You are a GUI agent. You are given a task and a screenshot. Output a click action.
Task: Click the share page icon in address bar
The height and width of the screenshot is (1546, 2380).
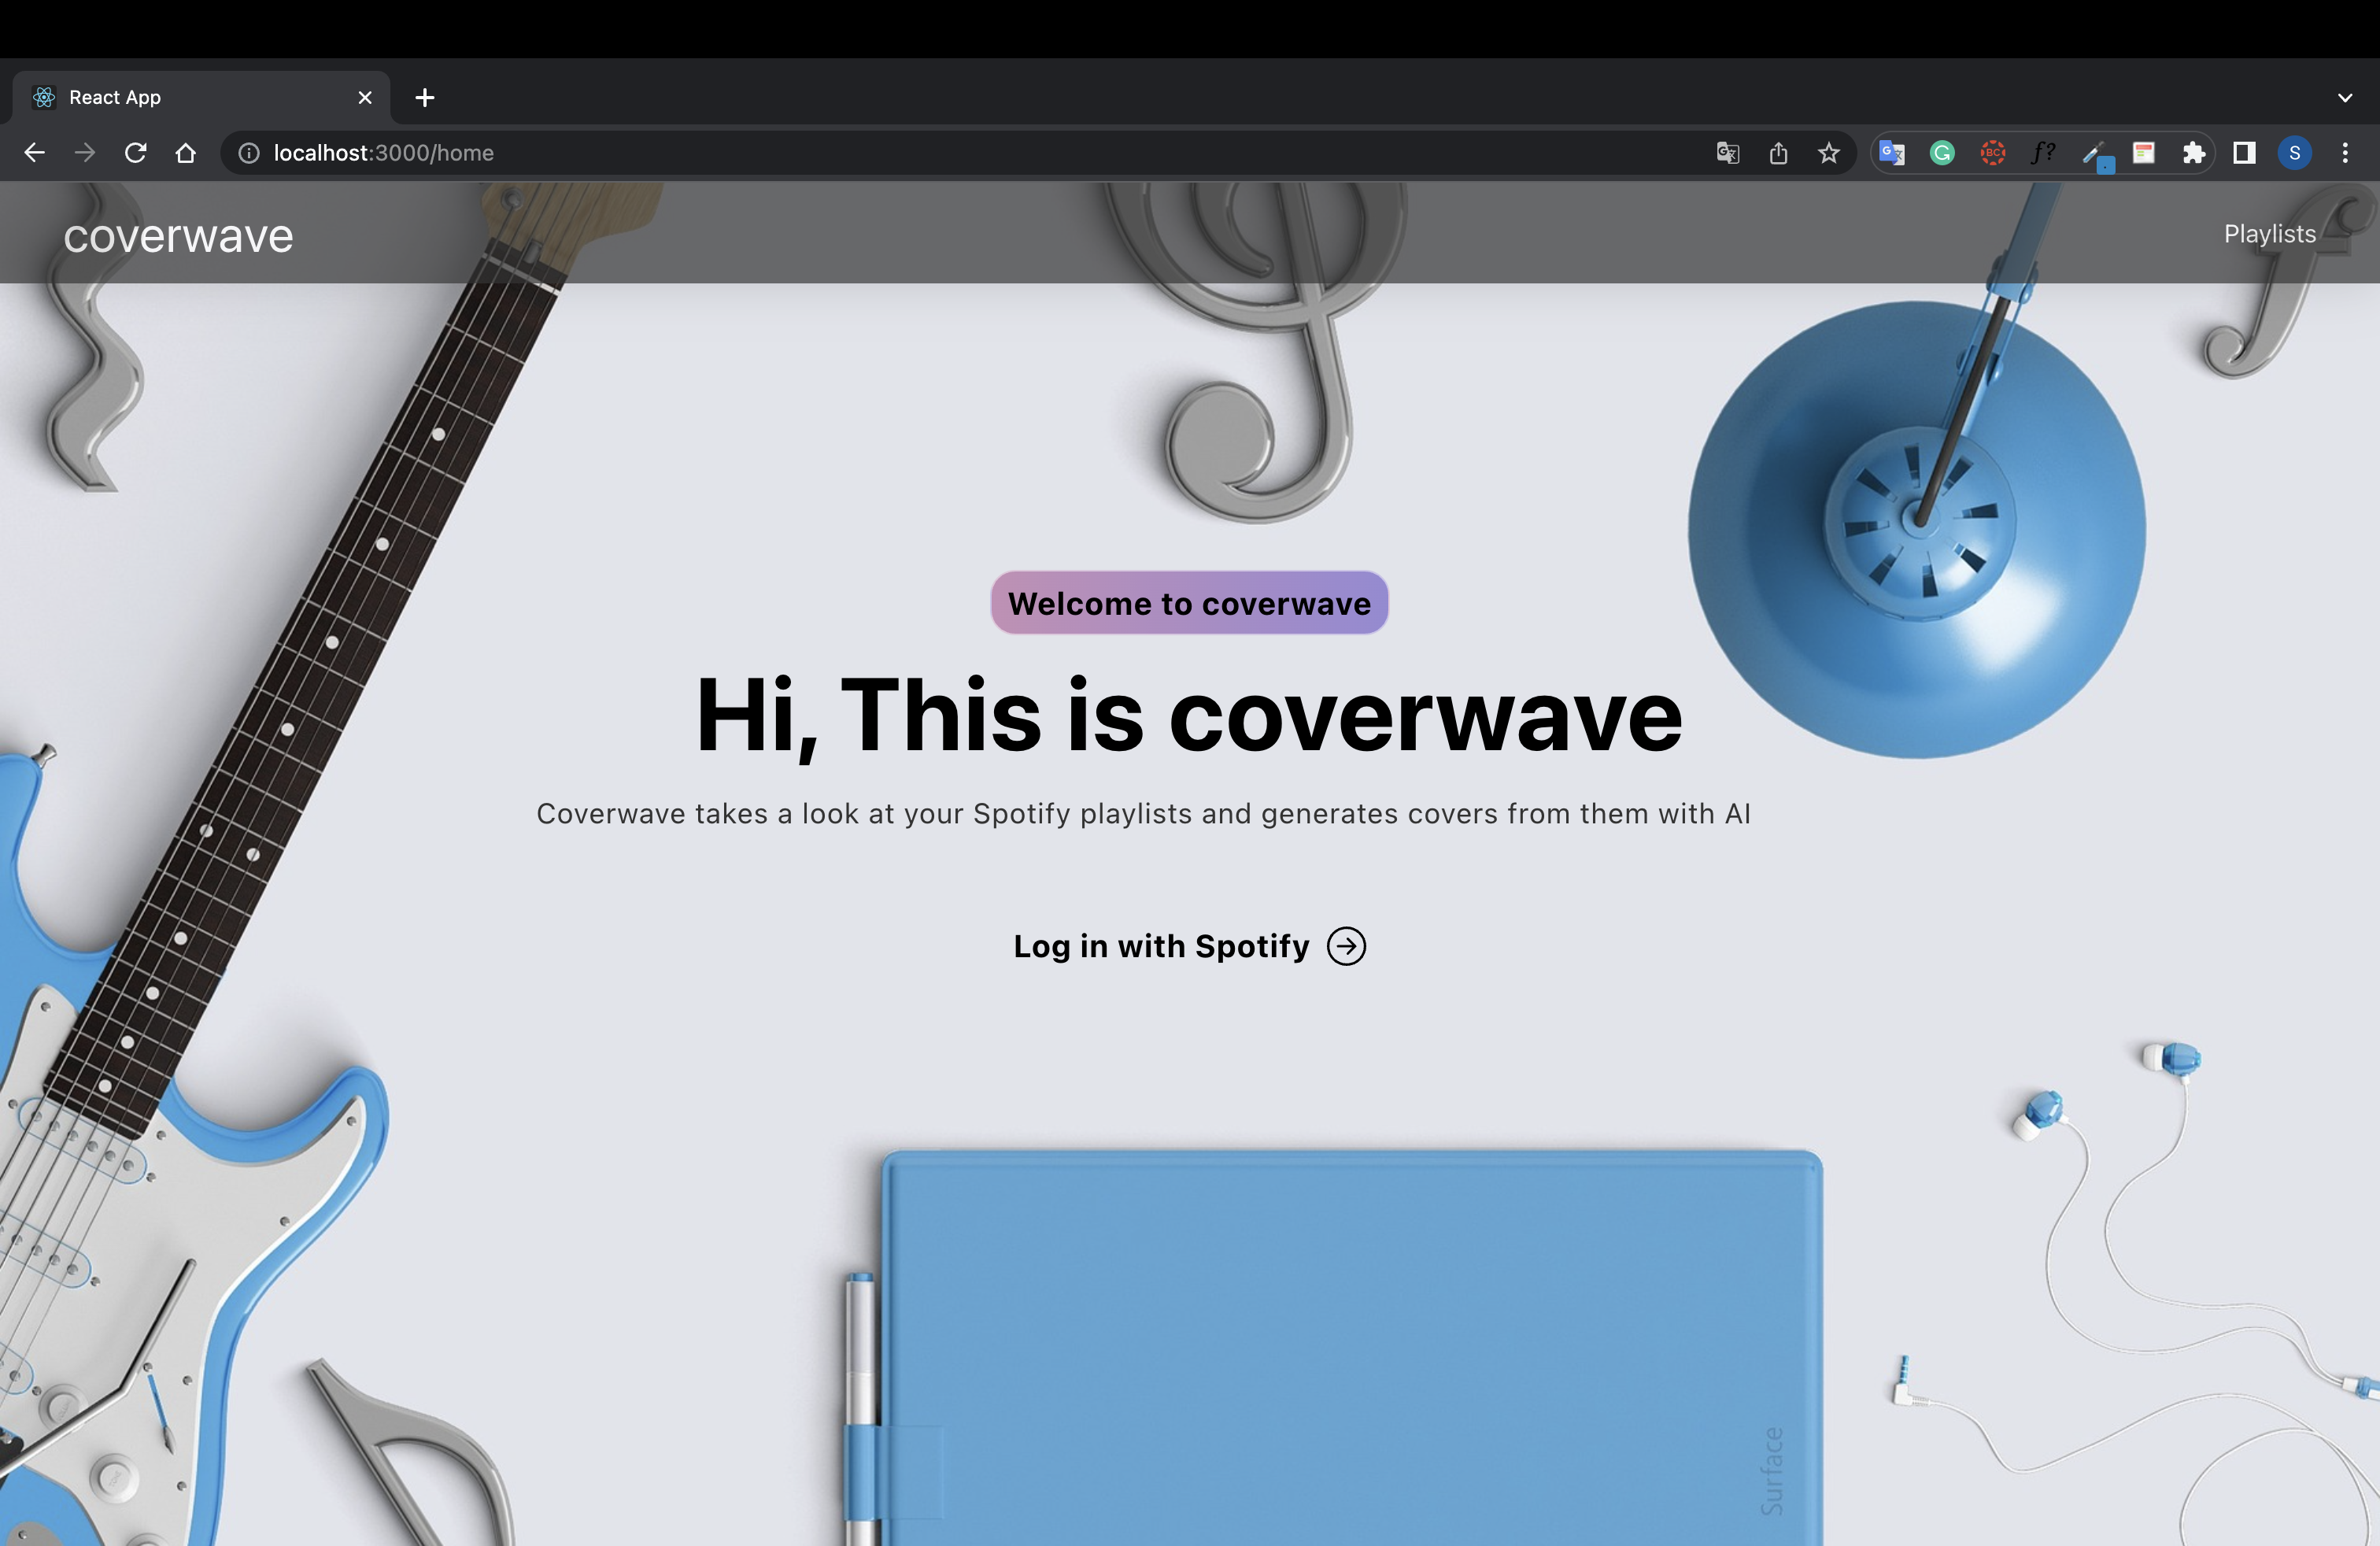click(1778, 153)
